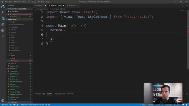The height and width of the screenshot is (106, 189).
Task: Click the Spaces indentation status entry
Action: [x=151, y=105]
